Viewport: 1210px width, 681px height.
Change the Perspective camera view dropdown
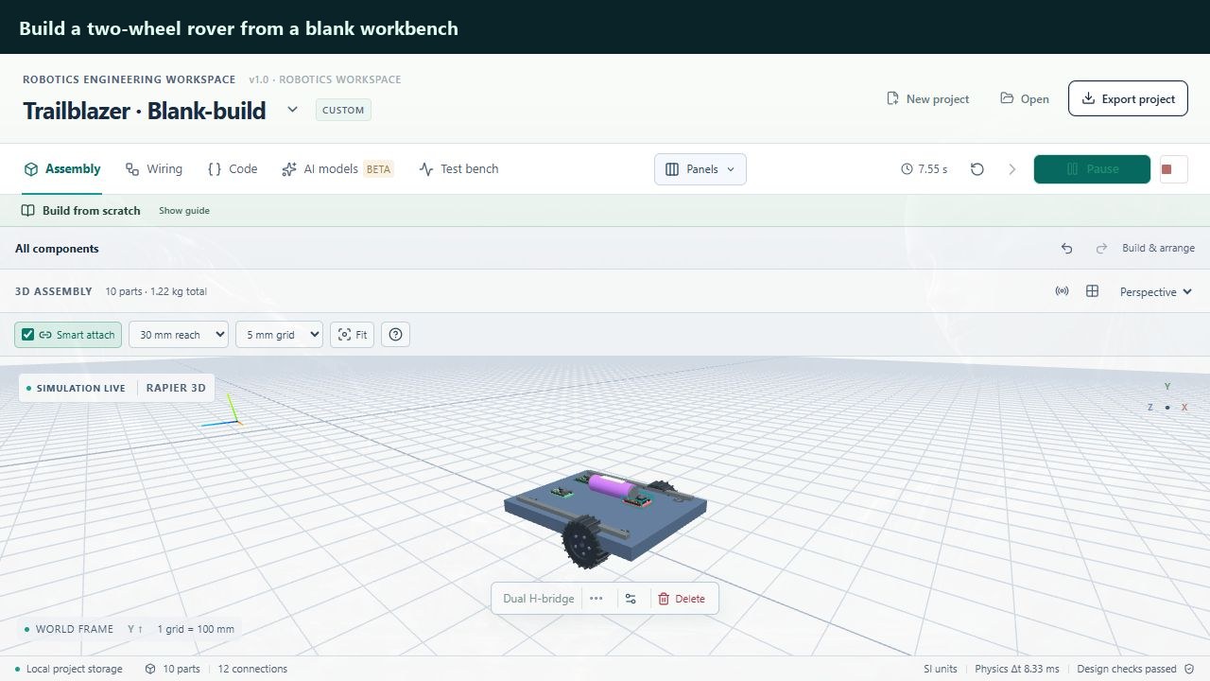tap(1155, 292)
